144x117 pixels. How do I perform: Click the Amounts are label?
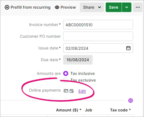[x=49, y=73]
